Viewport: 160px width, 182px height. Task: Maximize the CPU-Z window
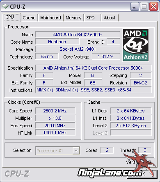click(144, 7)
